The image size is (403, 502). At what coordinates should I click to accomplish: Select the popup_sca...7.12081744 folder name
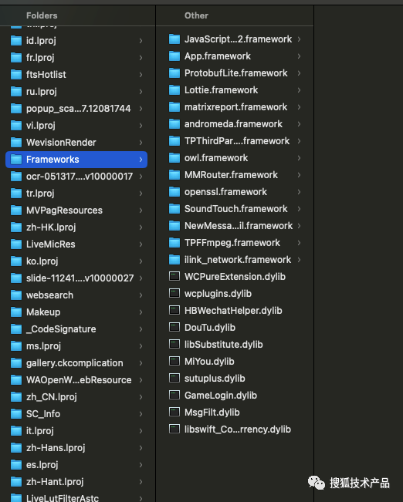[78, 109]
